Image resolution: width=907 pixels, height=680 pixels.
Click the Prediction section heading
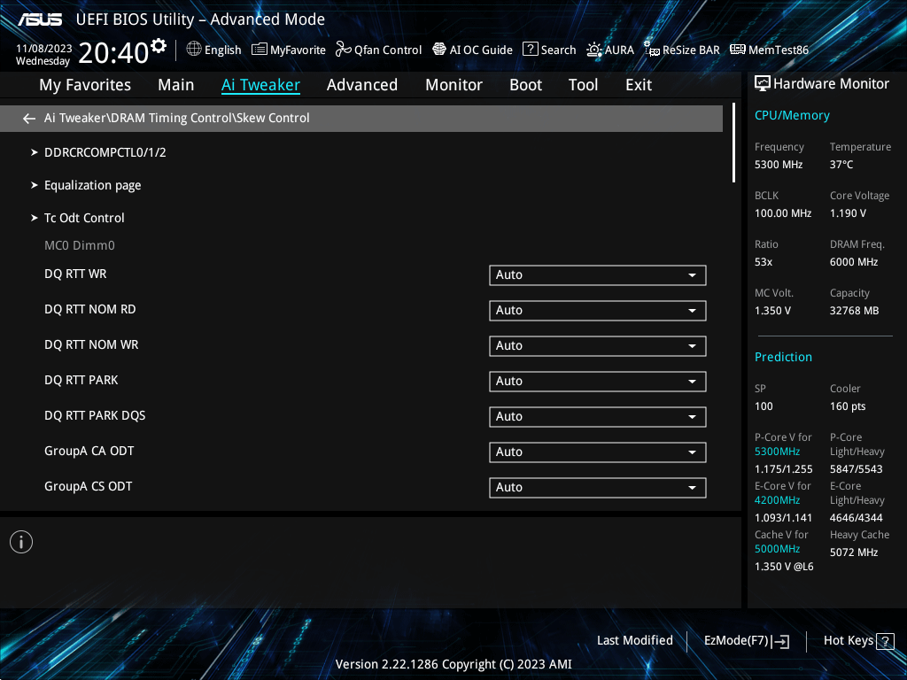[x=783, y=358]
